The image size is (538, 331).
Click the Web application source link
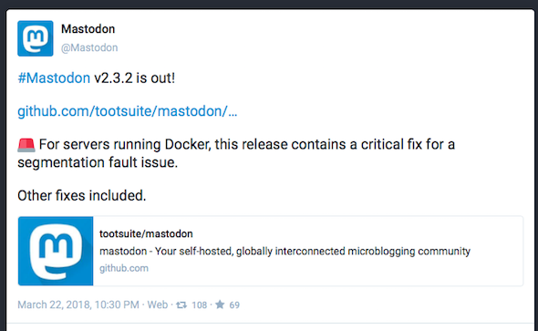click(158, 305)
